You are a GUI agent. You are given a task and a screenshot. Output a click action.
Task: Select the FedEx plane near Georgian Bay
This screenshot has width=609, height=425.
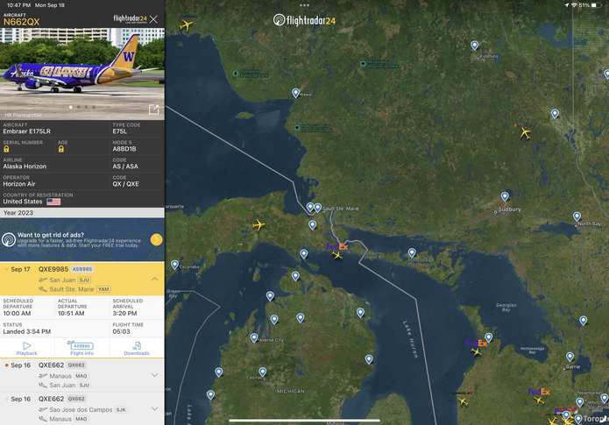(476, 351)
